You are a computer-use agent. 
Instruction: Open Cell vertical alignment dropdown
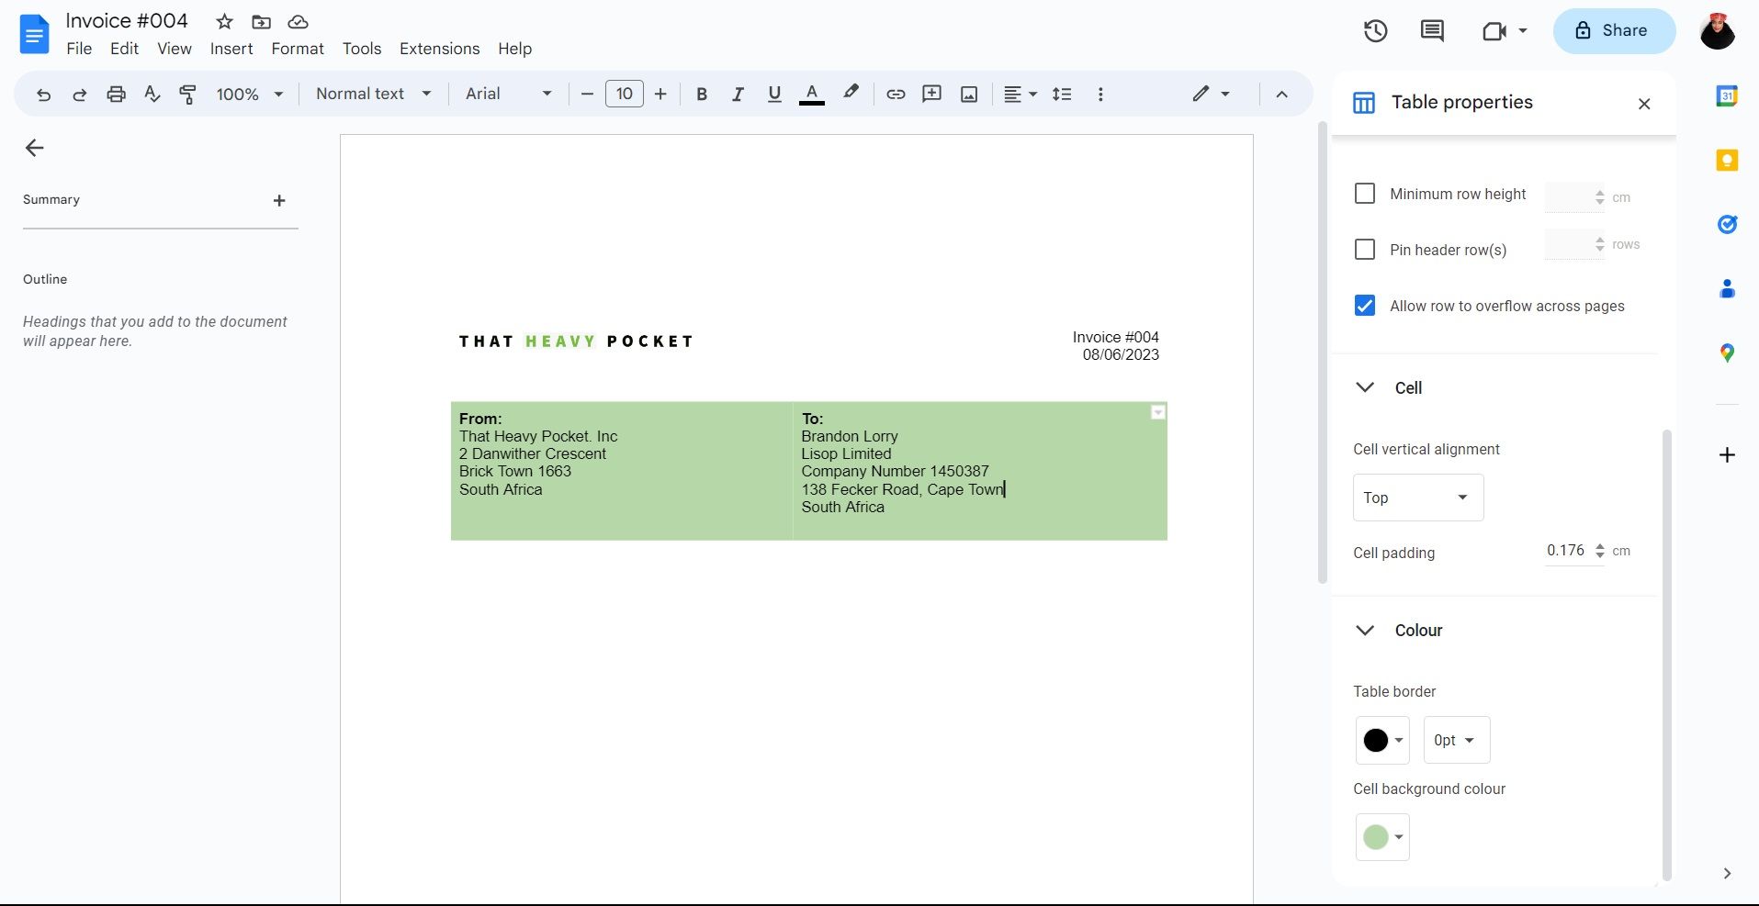click(x=1418, y=498)
